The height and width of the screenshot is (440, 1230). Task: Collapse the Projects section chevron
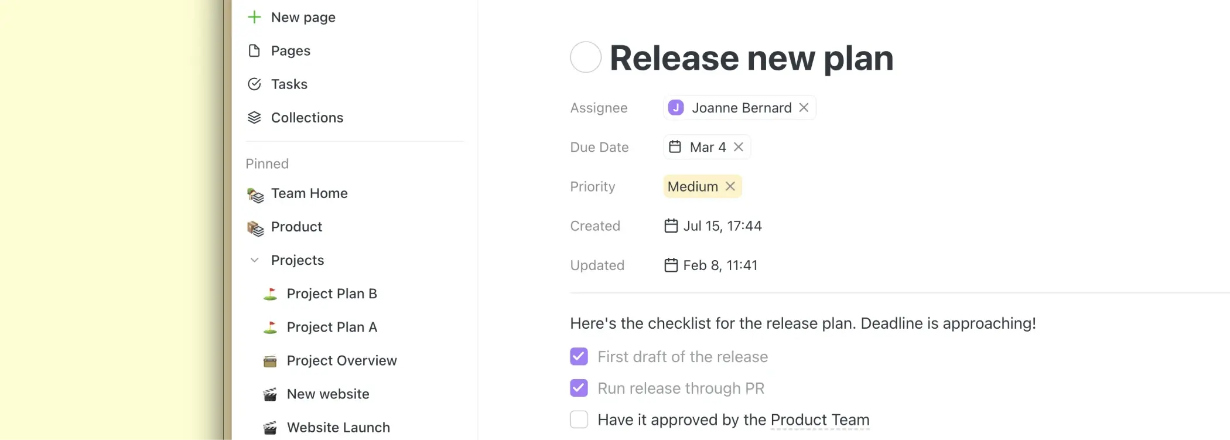254,260
